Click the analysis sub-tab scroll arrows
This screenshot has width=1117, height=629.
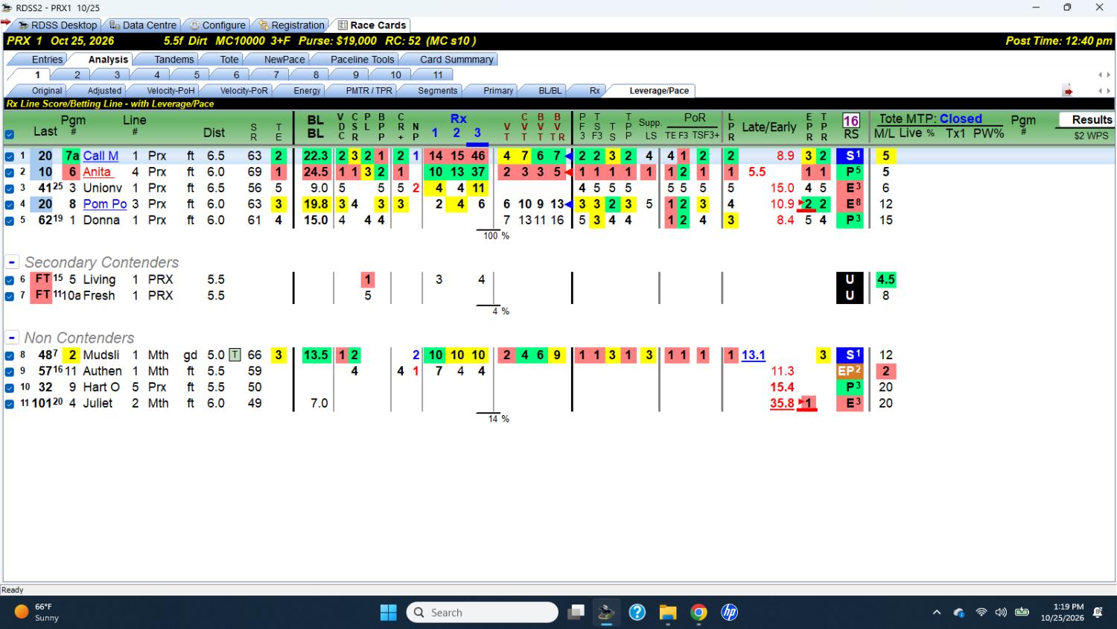[1104, 91]
